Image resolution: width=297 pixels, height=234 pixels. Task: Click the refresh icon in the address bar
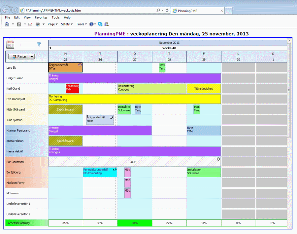pyautogui.click(x=167, y=10)
